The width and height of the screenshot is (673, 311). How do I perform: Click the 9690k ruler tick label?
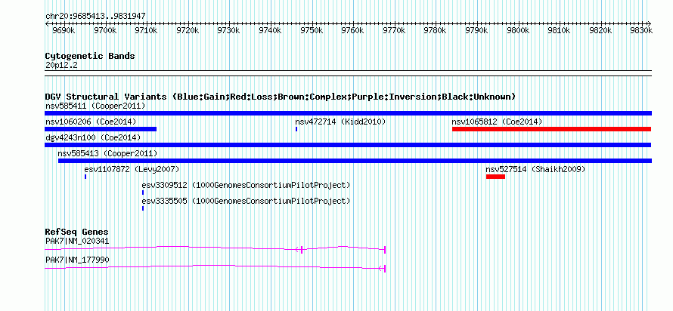[x=64, y=30]
